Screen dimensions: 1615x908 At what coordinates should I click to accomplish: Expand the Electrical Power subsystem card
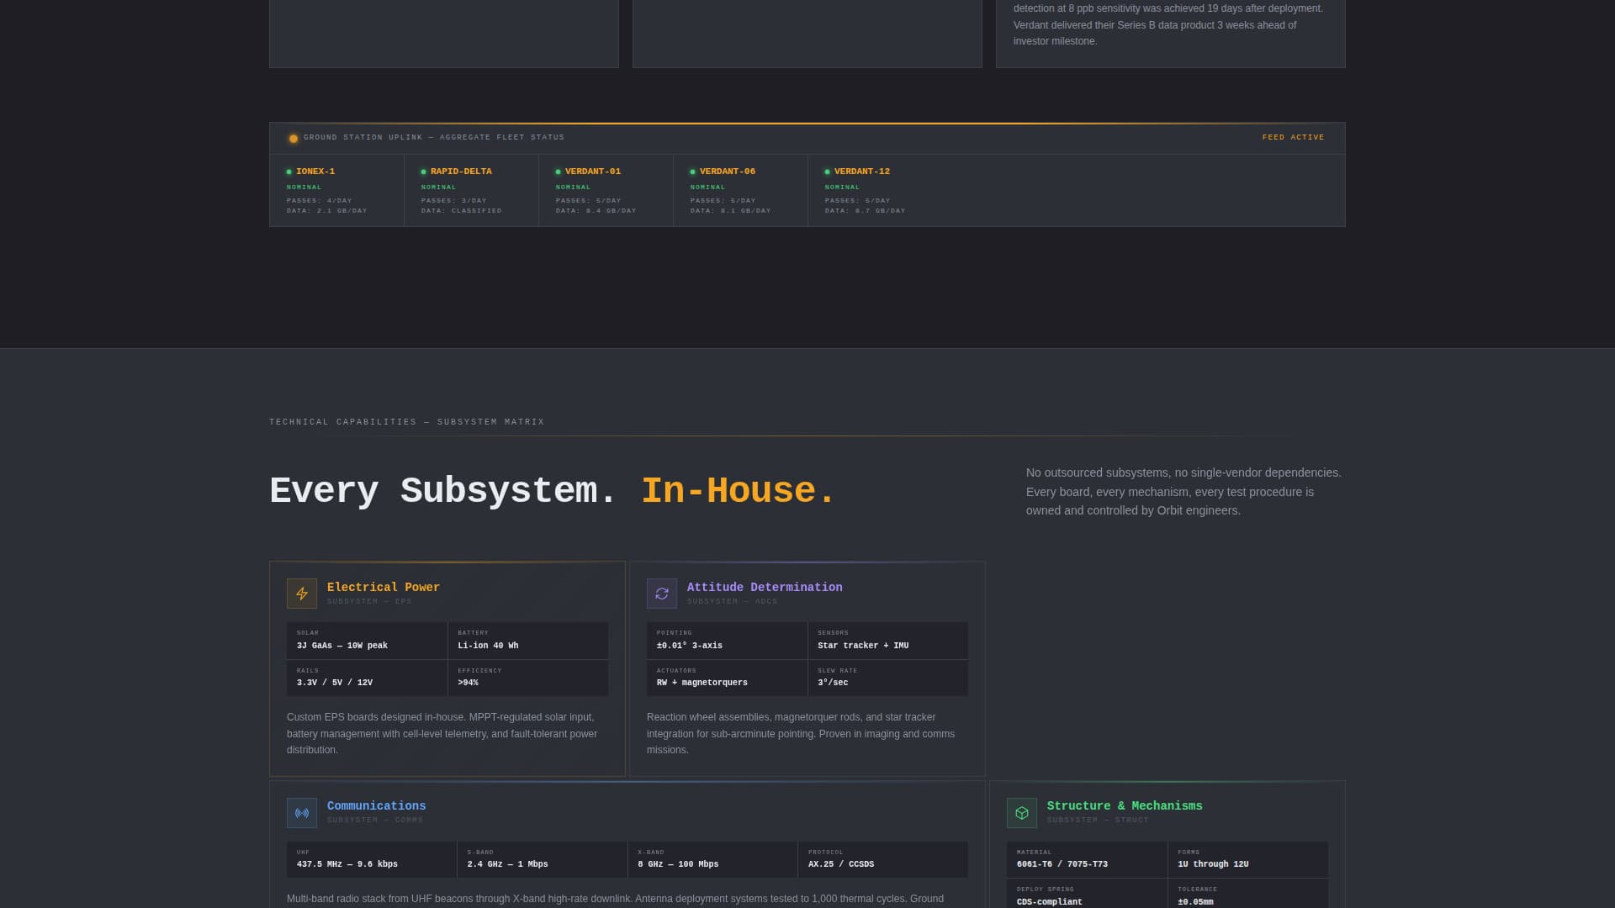(x=447, y=668)
